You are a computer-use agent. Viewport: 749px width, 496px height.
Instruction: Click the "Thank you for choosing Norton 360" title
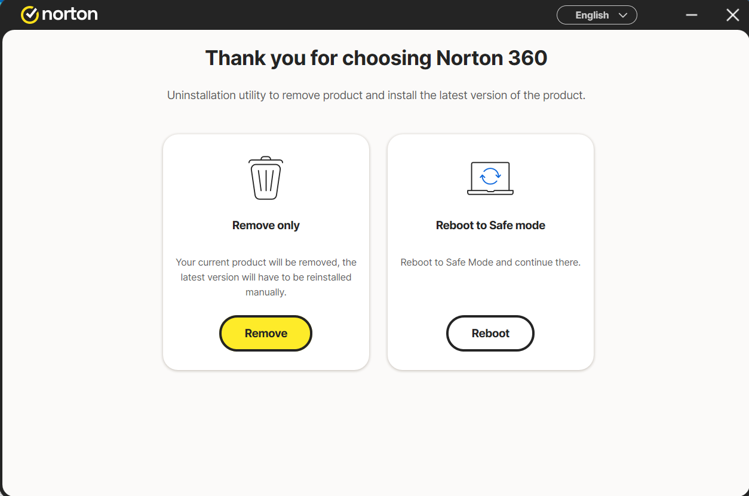(x=376, y=58)
